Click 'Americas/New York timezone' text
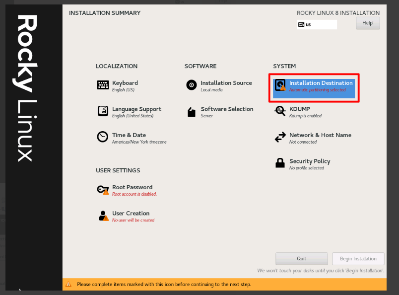399x295 pixels. (x=139, y=142)
